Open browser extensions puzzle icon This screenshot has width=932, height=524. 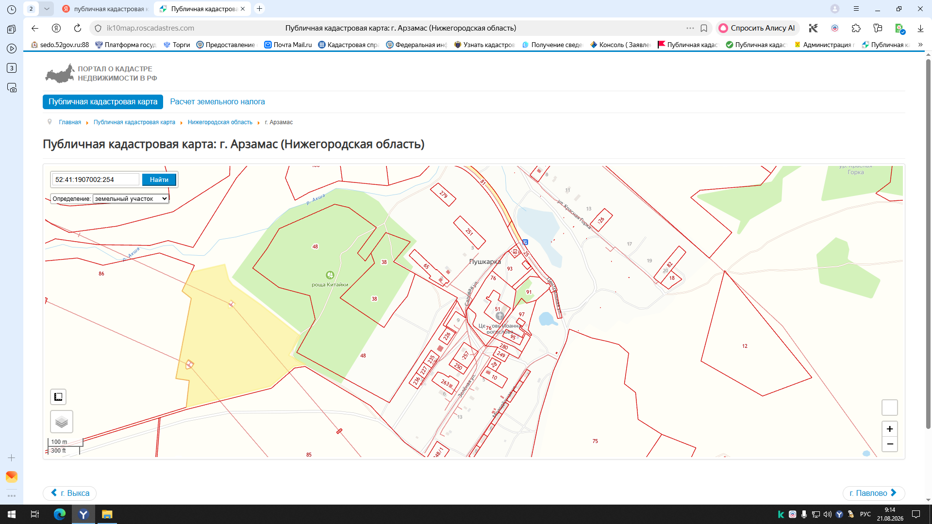pos(856,28)
